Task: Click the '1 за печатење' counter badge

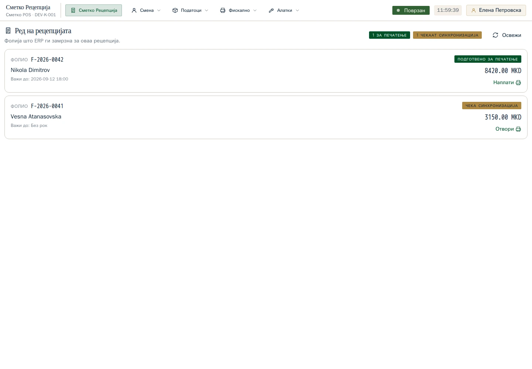Action: [x=389, y=35]
